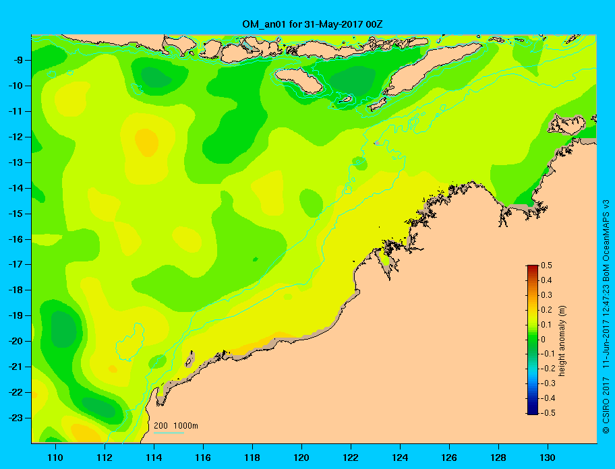Screen dimensions: 615x469
Task: Click the 0.2 colorbar label
Action: click(547, 309)
